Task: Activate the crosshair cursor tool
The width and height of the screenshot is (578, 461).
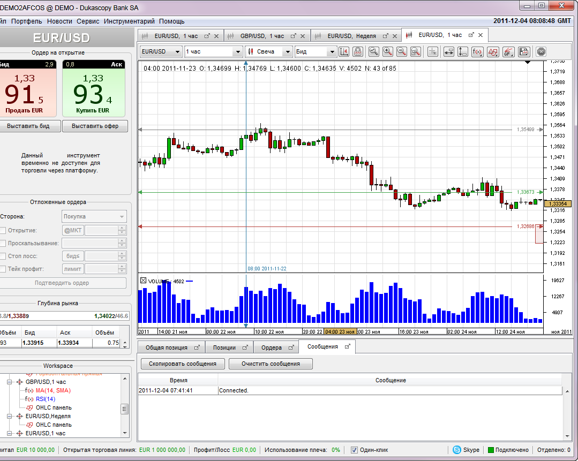Action: [433, 51]
